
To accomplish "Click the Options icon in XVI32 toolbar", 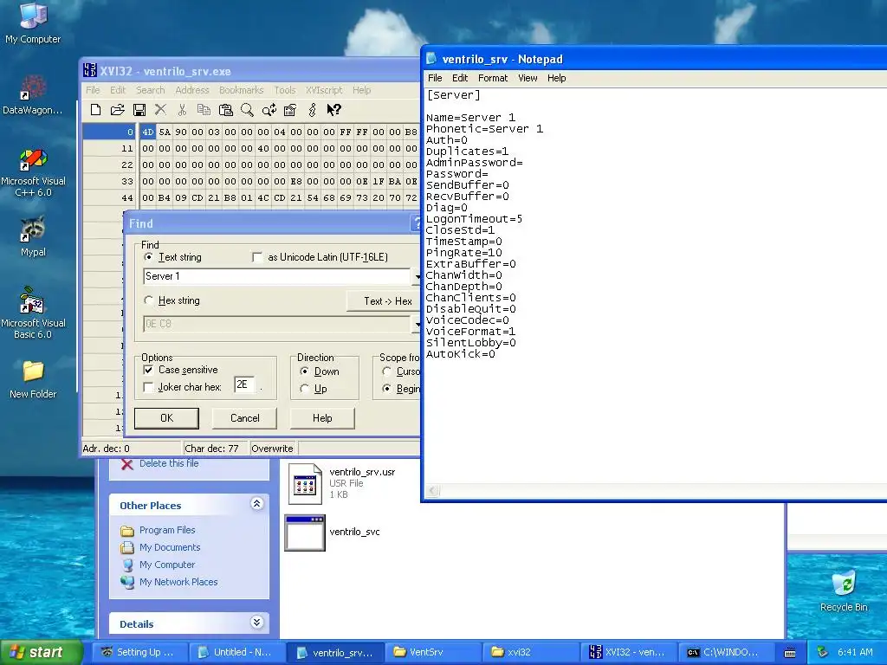I will pos(290,110).
